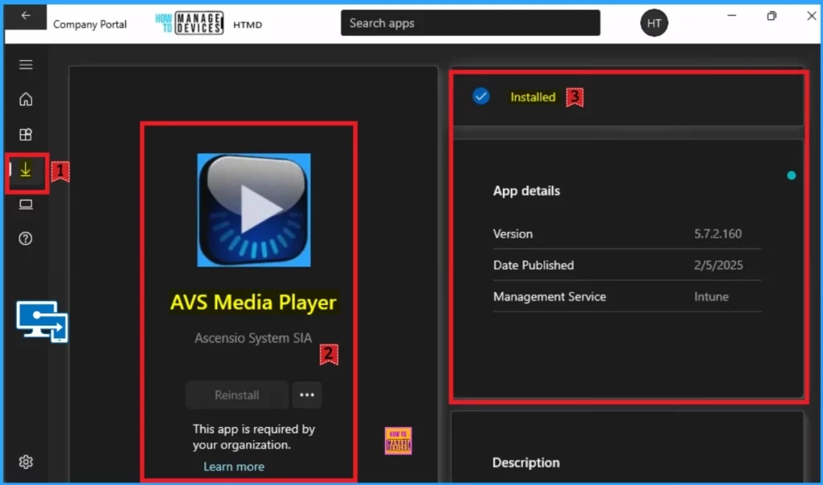Open the Apps grid icon
This screenshot has height=485, width=823.
pos(26,135)
